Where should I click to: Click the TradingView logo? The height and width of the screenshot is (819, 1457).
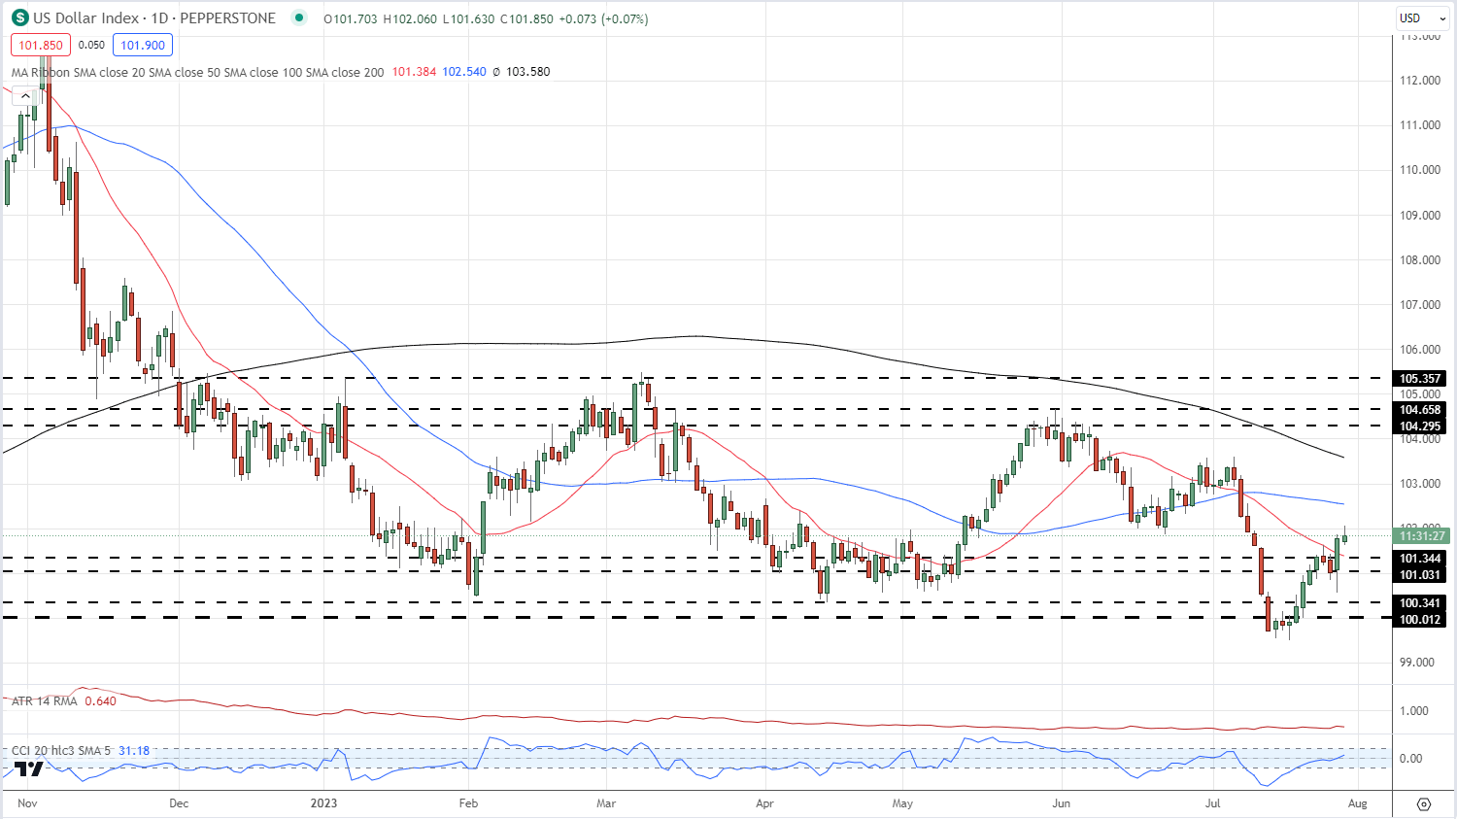pos(29,768)
